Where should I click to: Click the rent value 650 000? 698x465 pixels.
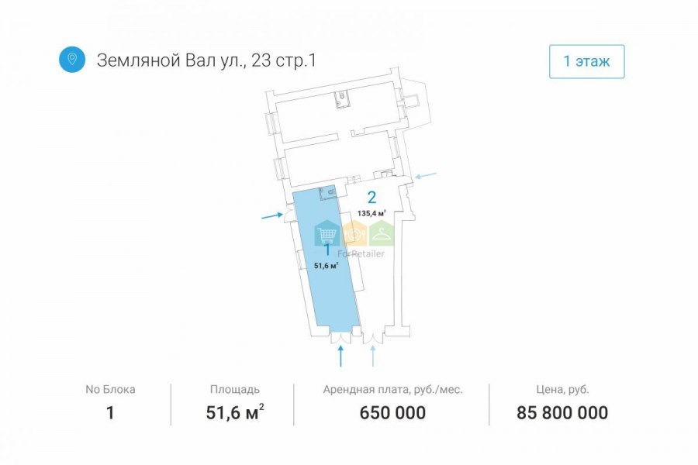click(x=392, y=412)
